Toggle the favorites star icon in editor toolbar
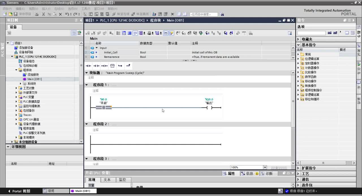 pyautogui.click(x=171, y=33)
